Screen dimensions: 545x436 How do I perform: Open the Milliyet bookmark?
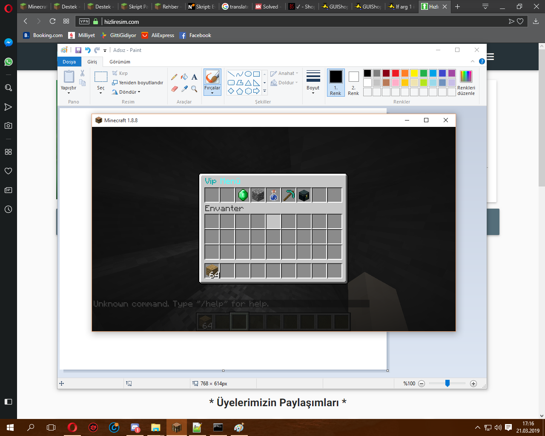tap(82, 35)
